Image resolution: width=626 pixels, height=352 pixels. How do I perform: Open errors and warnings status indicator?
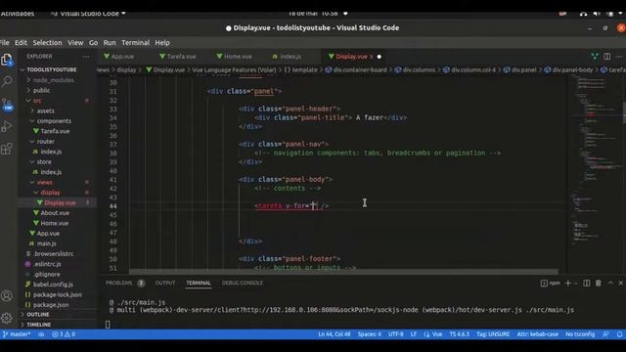tap(64, 334)
